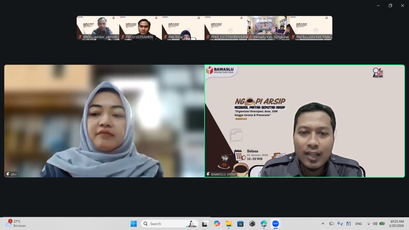Click muted mic icon on CUCU ULTRAMEN

[x=123, y=37]
